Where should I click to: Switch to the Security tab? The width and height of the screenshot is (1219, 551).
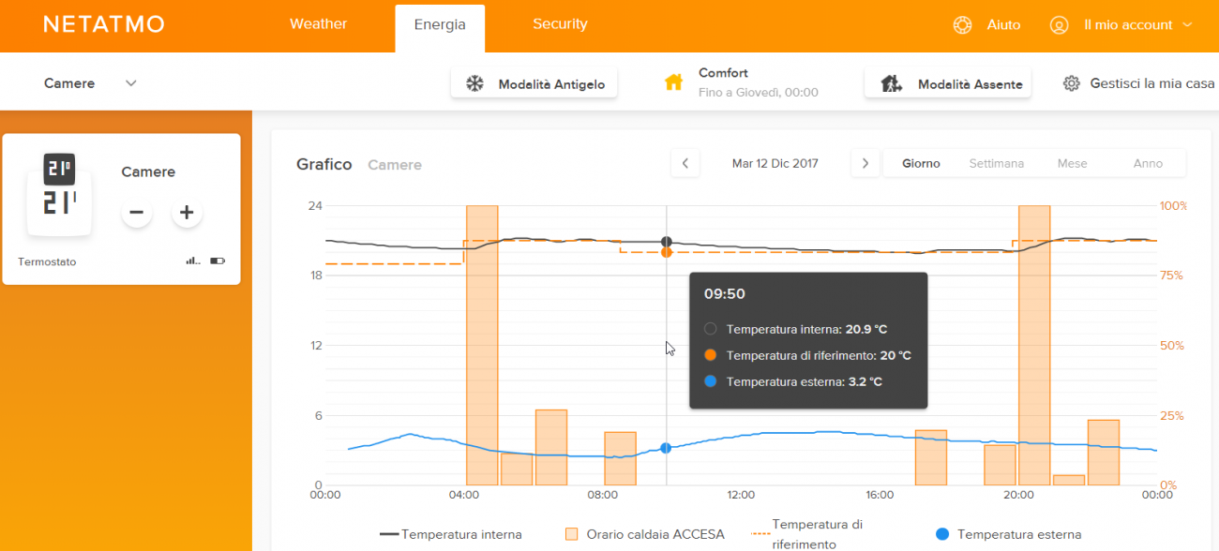point(560,24)
